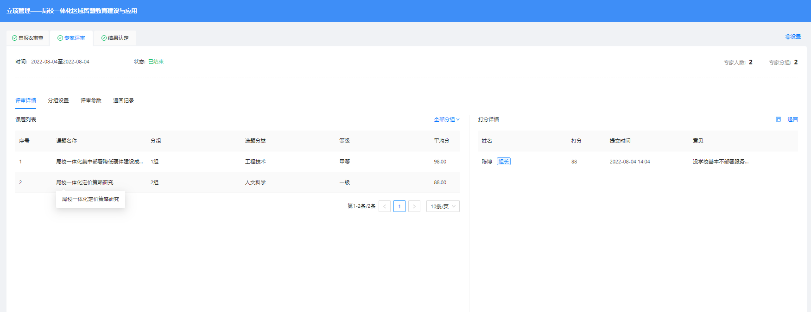Switch to the 分组设置 tab
This screenshot has width=811, height=312.
click(58, 100)
